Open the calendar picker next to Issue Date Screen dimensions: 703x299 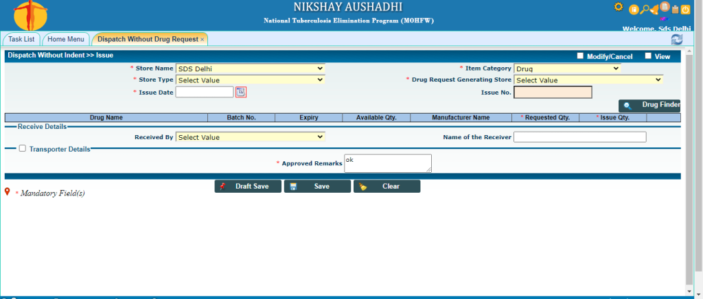241,92
